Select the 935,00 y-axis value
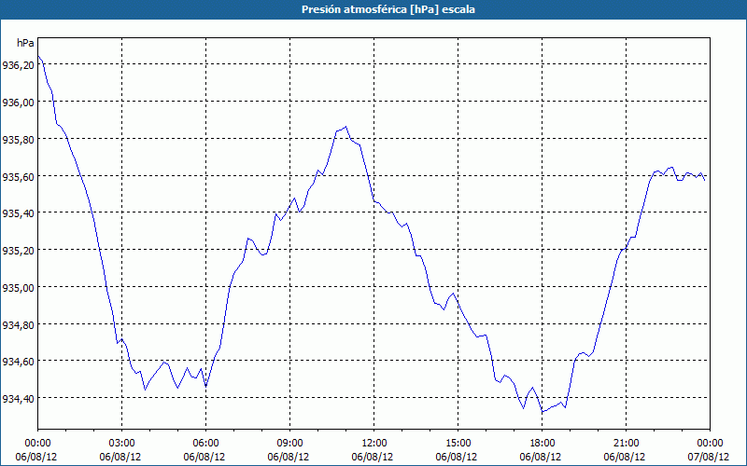The height and width of the screenshot is (466, 747). 18,288
